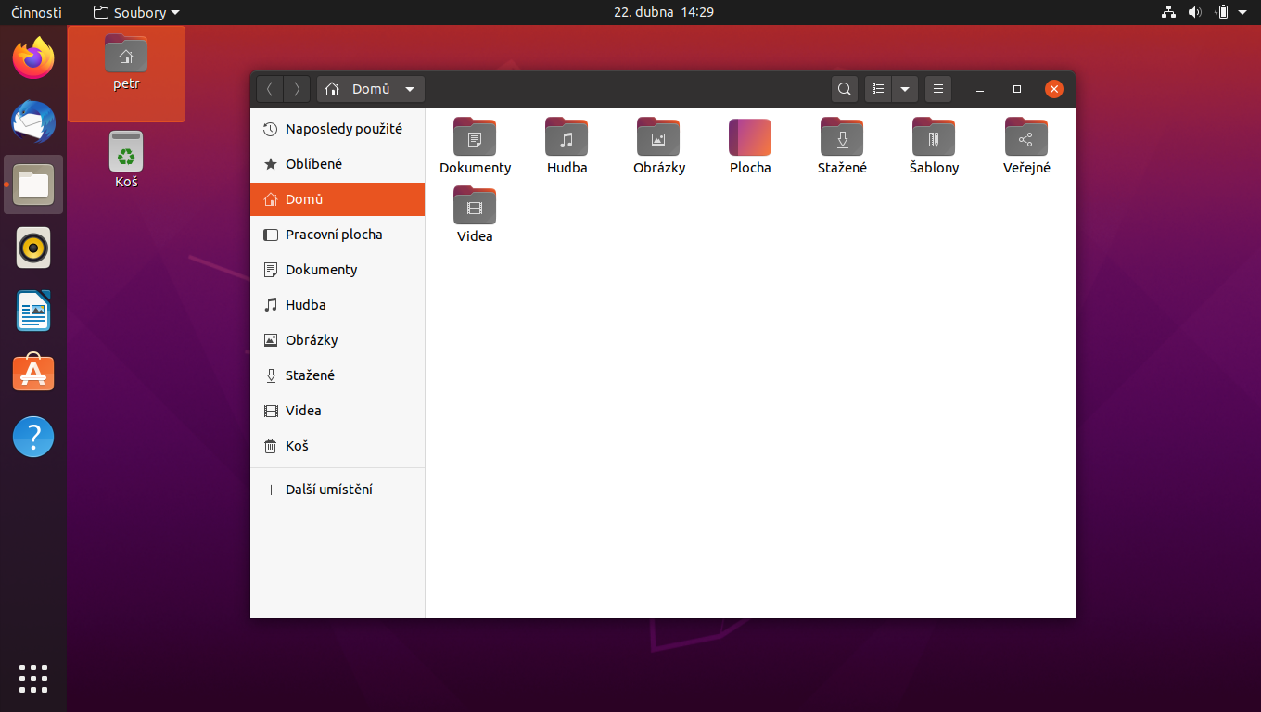1261x712 pixels.
Task: Select the Veřejné shared folder icon
Action: (x=1026, y=137)
